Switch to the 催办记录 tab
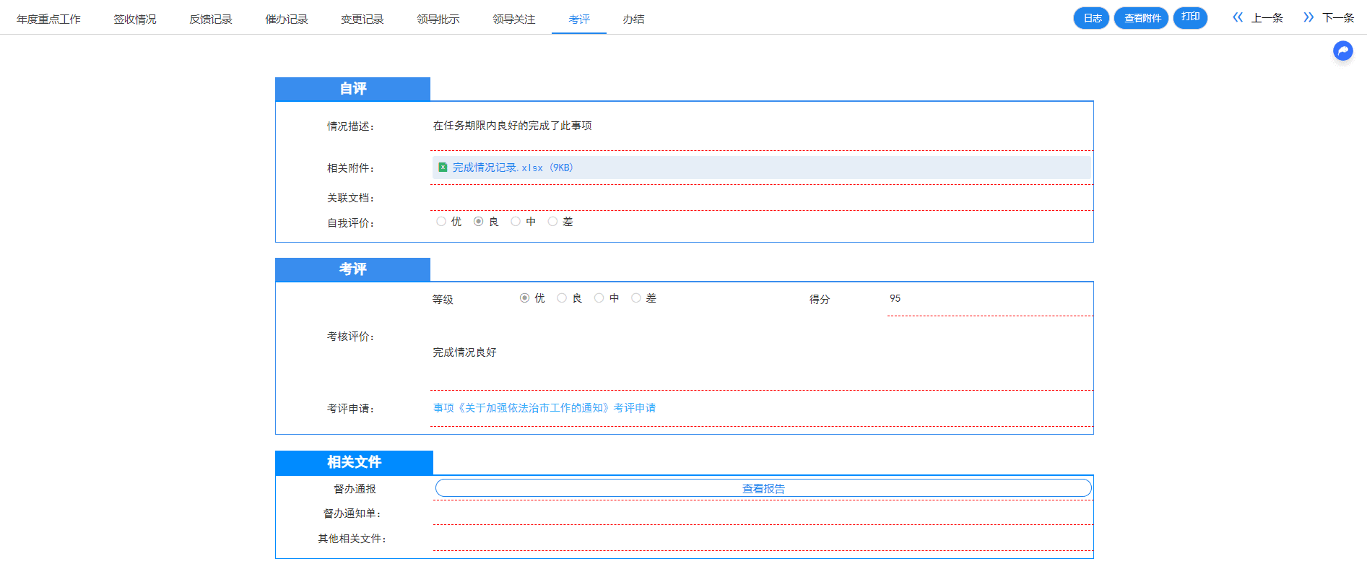Image resolution: width=1367 pixels, height=577 pixels. tap(287, 19)
